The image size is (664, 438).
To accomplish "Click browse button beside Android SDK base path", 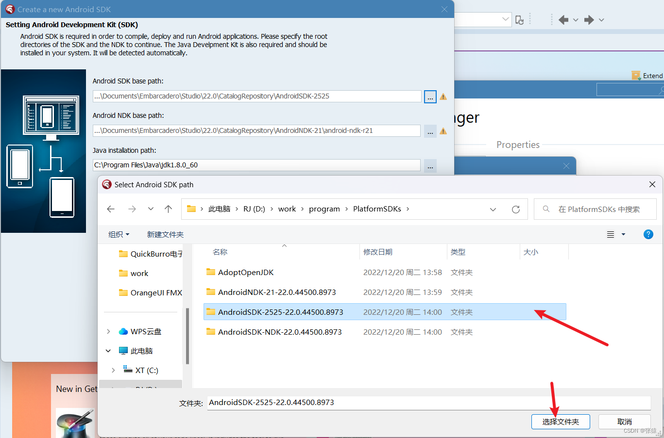I will click(x=430, y=96).
